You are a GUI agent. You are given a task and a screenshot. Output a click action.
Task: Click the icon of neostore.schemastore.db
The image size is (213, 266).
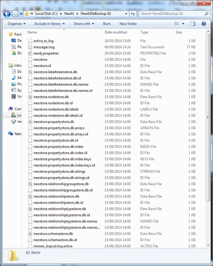point(30,234)
